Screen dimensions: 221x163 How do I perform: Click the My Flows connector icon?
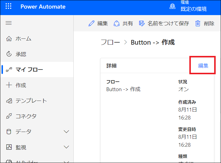(x=9, y=70)
